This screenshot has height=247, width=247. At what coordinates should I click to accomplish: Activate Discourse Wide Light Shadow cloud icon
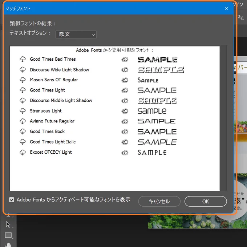[23, 70]
